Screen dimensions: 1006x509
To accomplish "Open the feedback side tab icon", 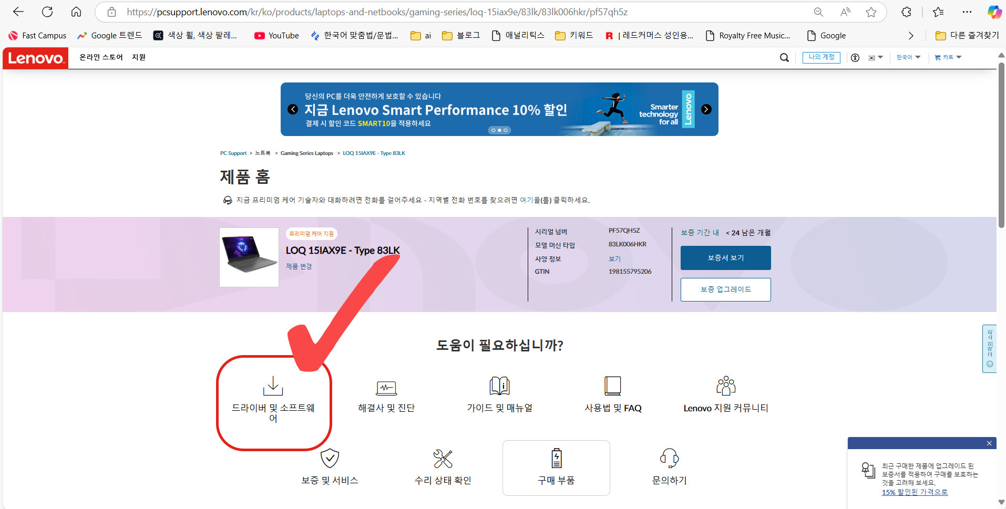I will pyautogui.click(x=990, y=349).
